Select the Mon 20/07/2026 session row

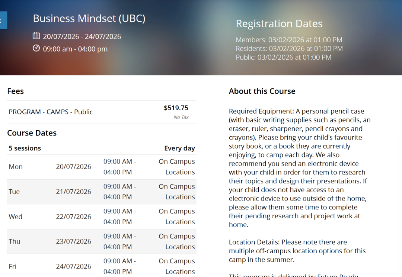(102, 167)
